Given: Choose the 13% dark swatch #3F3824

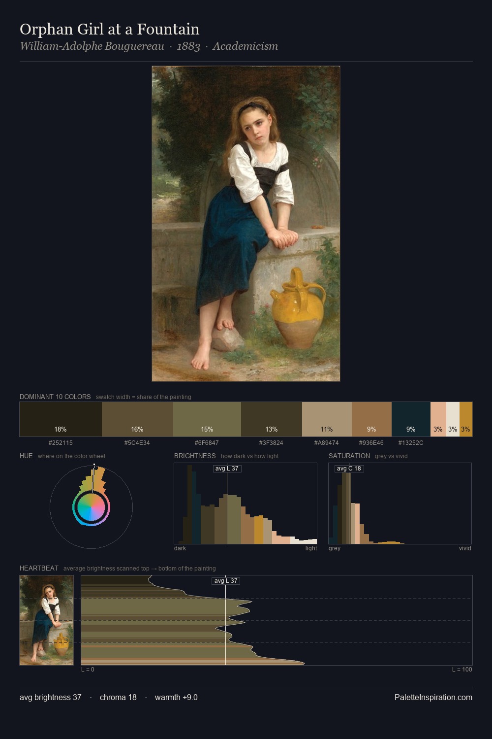Looking at the screenshot, I should [272, 419].
